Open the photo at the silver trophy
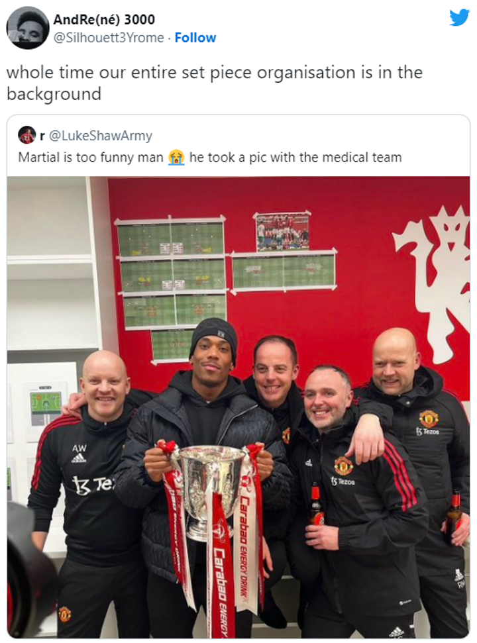This screenshot has width=477, height=643. coord(212,489)
